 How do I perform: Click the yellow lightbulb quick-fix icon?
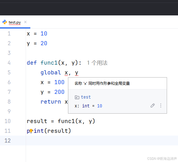point(31,131)
